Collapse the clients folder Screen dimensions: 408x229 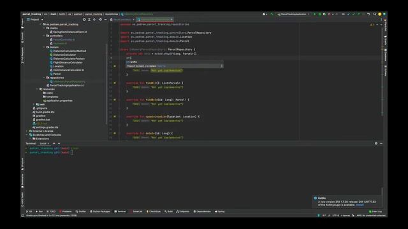point(44,28)
